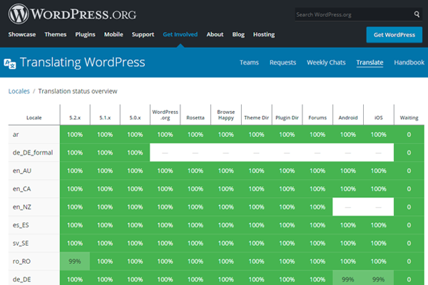Select the en_AU locale
This screenshot has height=285, width=428.
[22, 171]
